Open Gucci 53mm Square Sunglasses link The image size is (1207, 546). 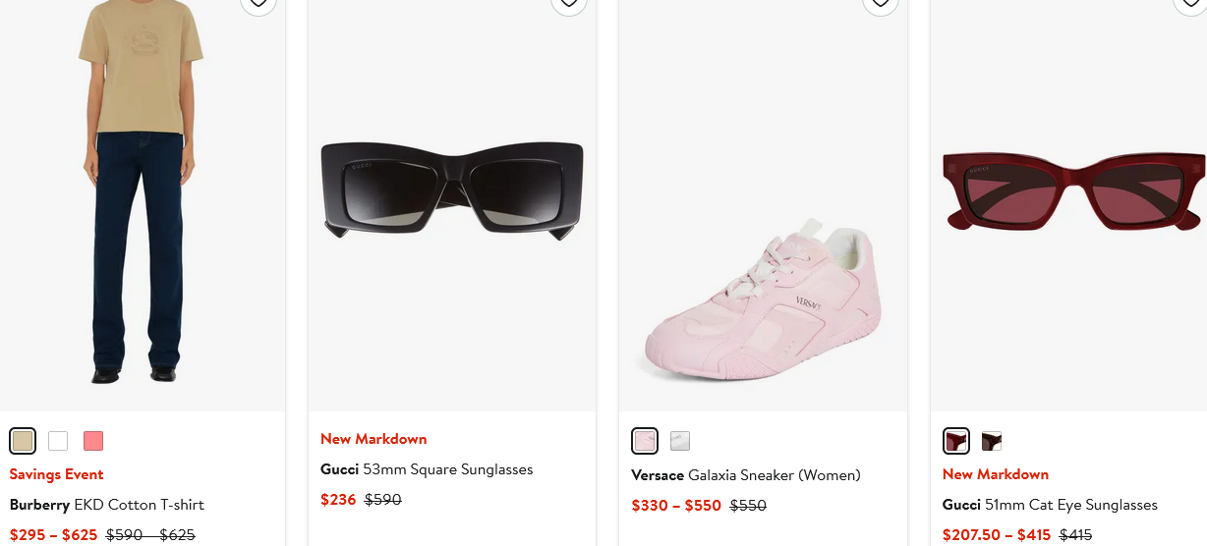(x=427, y=469)
